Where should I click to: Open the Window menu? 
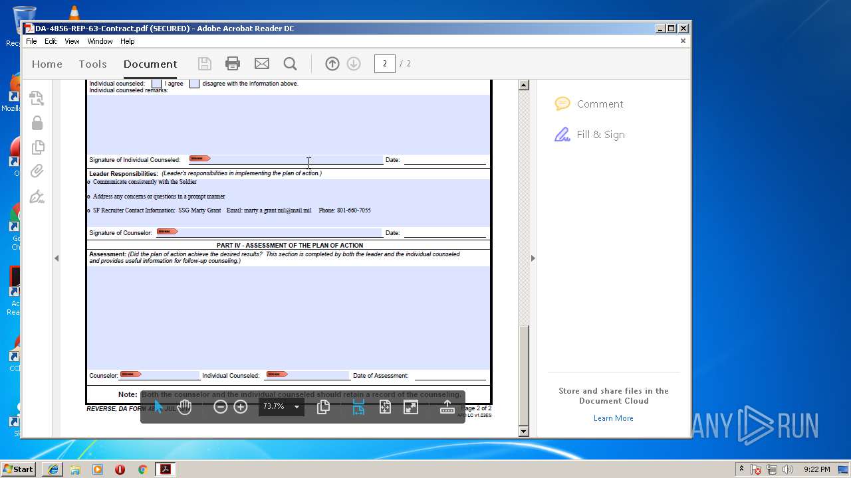[x=100, y=41]
